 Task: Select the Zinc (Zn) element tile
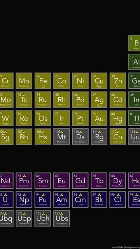click(118, 81)
